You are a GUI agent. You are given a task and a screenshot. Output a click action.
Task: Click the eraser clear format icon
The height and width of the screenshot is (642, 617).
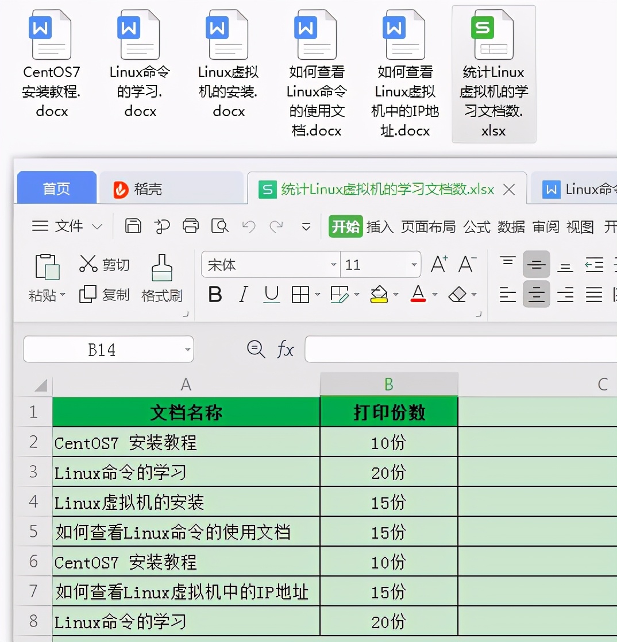point(458,295)
